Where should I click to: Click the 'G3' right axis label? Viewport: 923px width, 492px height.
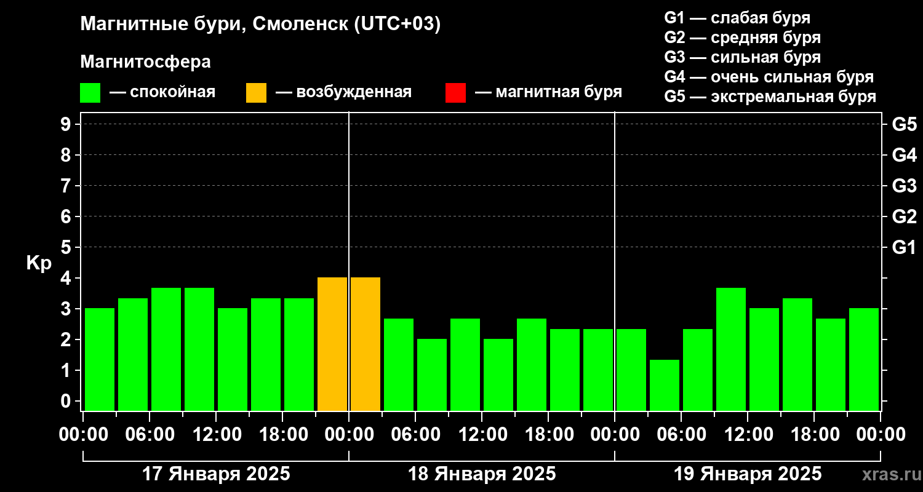[904, 186]
